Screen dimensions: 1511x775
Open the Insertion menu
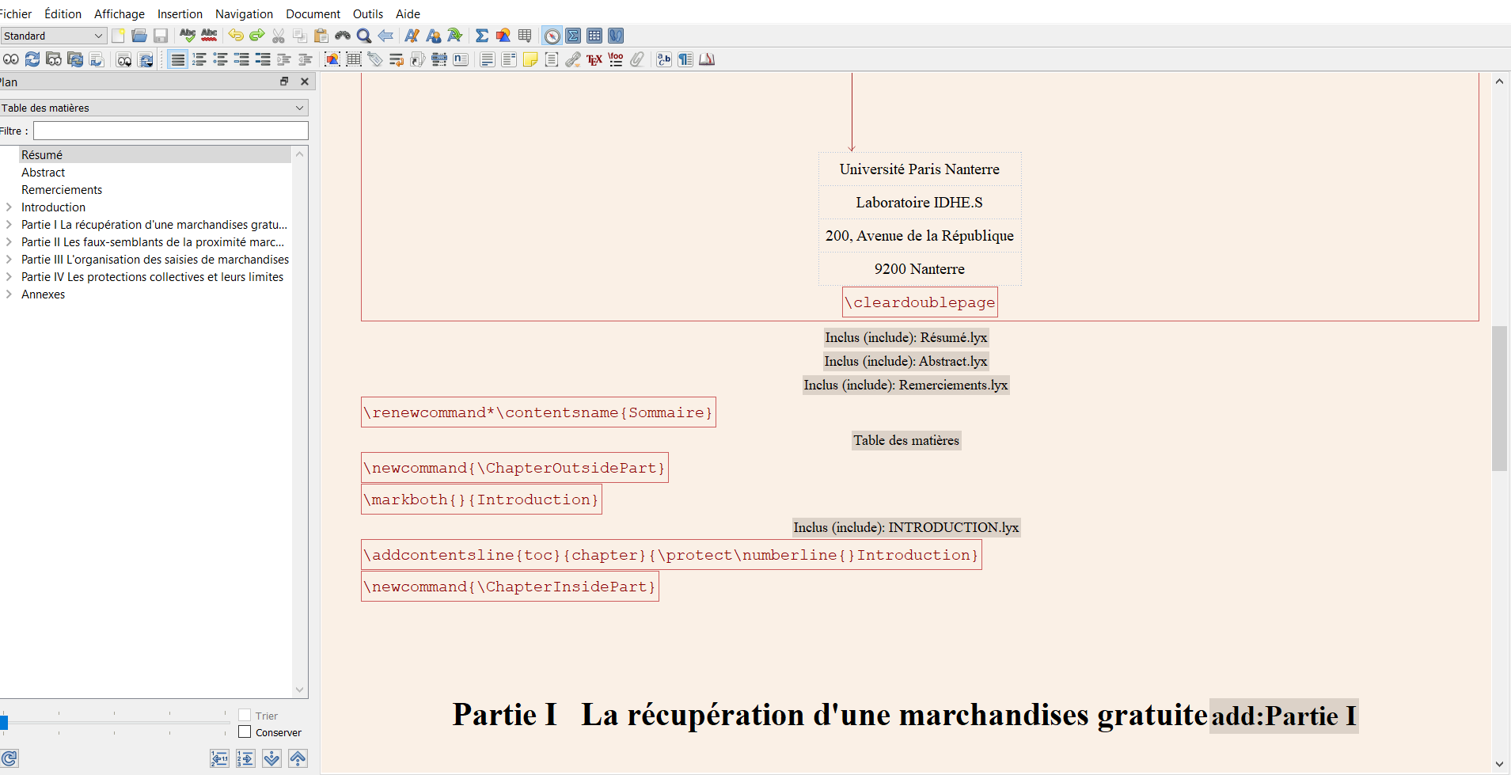click(180, 13)
